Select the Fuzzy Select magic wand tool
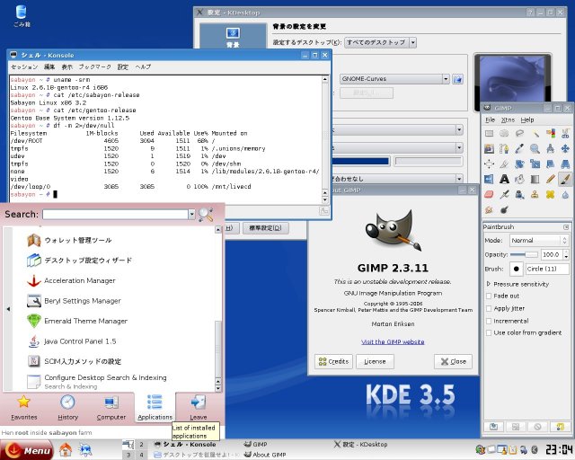575x460 pixels. [x=535, y=134]
